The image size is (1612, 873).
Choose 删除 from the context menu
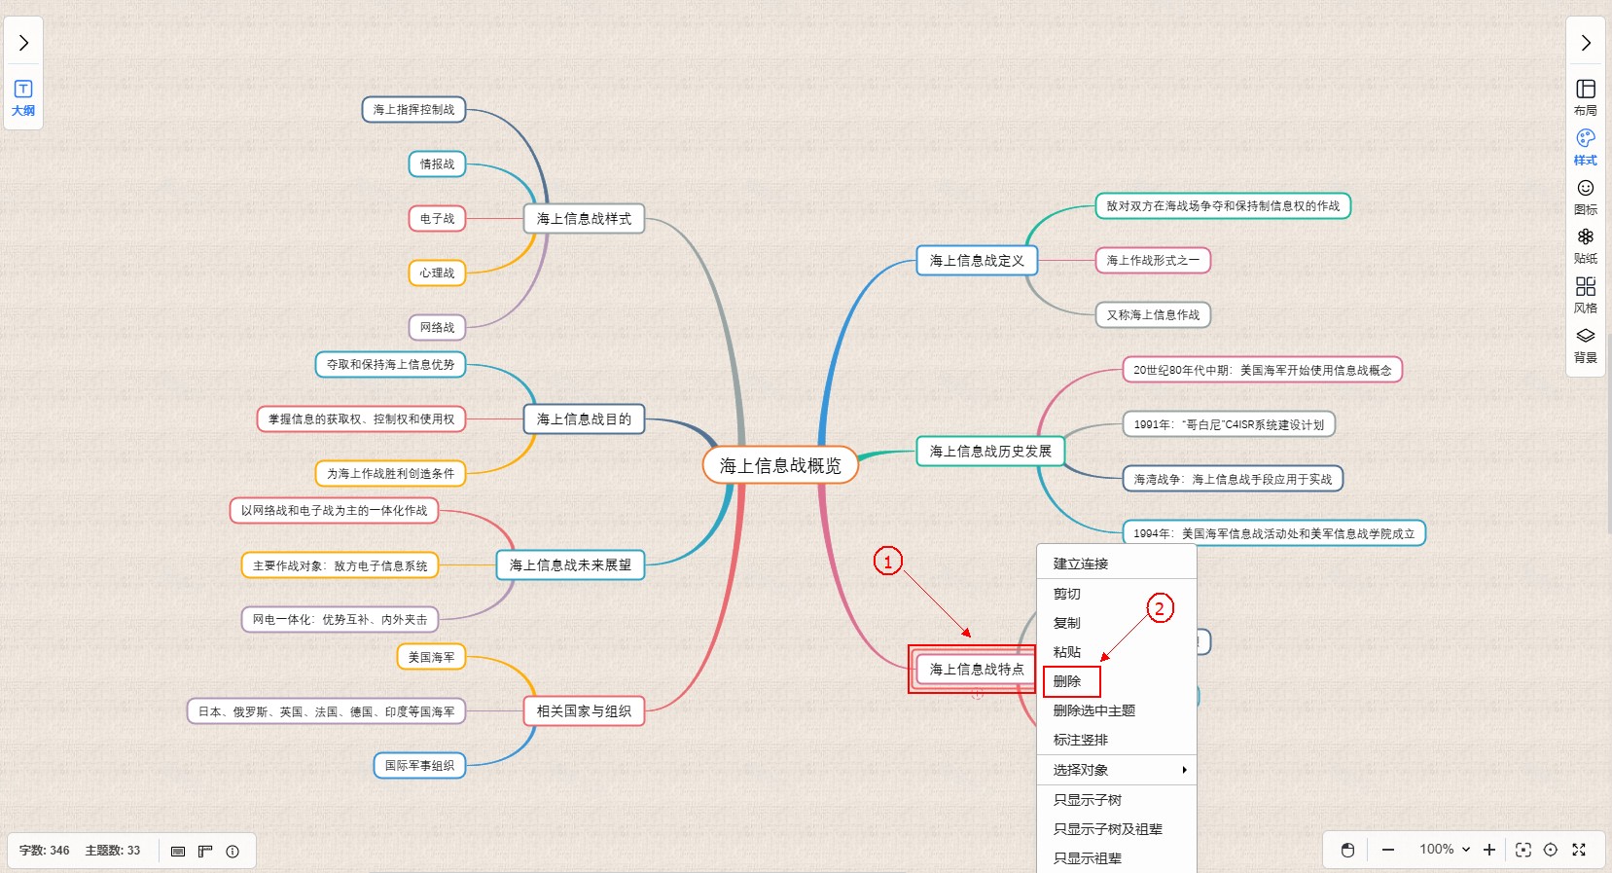click(x=1067, y=681)
